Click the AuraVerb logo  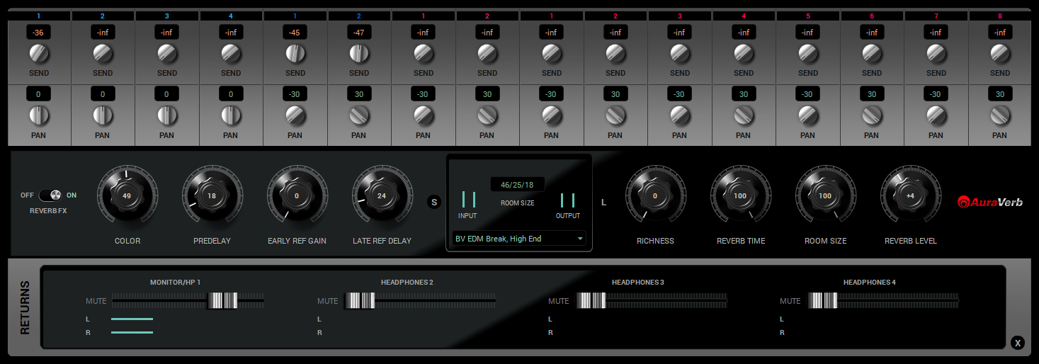(989, 202)
